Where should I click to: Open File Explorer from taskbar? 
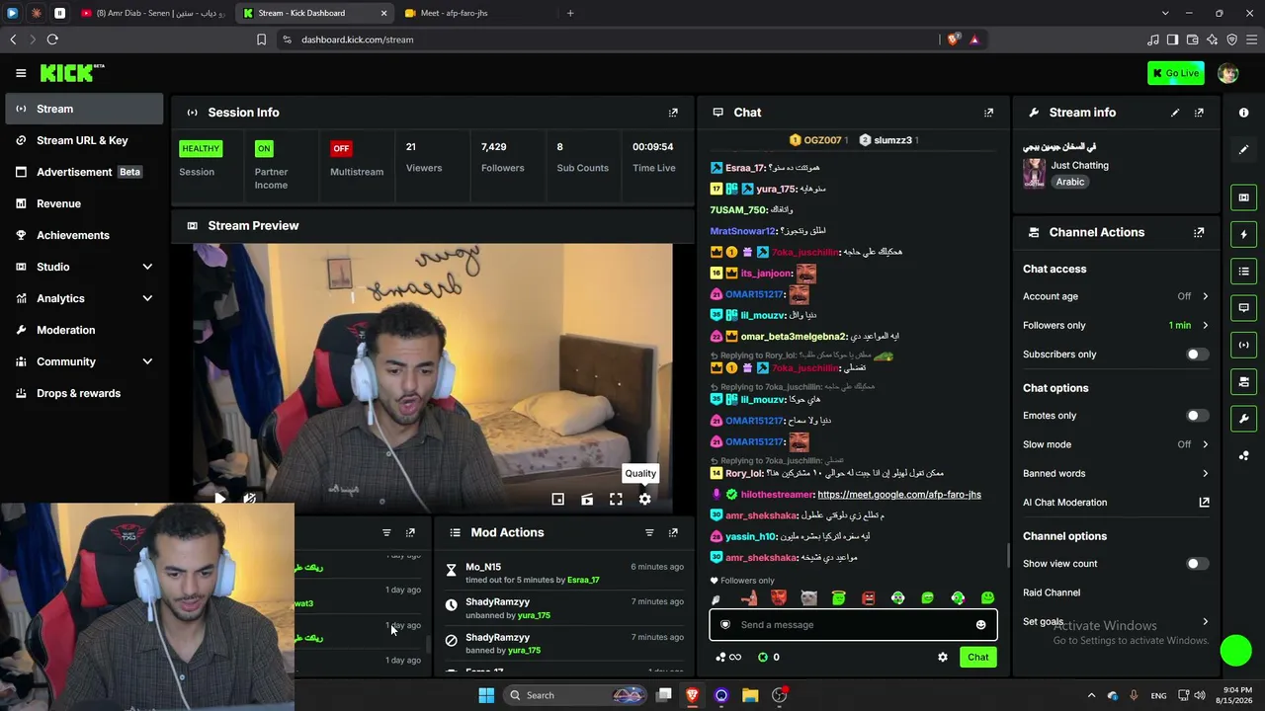(x=750, y=695)
